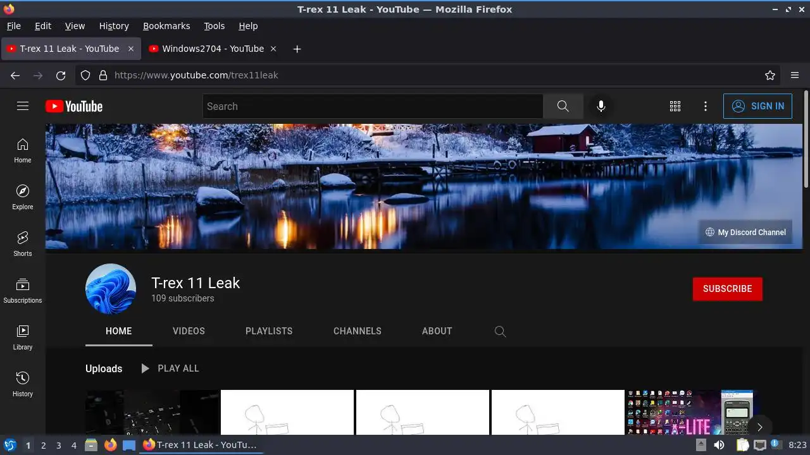The height and width of the screenshot is (455, 810).
Task: Click the SIGN IN button
Action: (757, 106)
